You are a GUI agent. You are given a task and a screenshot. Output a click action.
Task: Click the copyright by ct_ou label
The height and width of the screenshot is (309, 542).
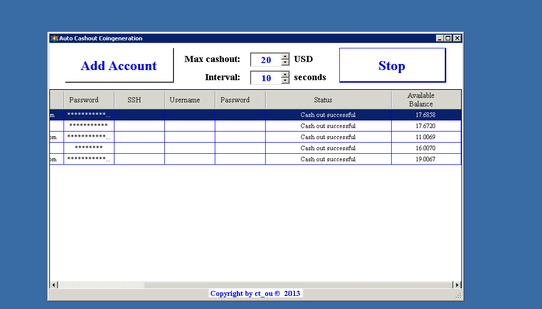256,293
